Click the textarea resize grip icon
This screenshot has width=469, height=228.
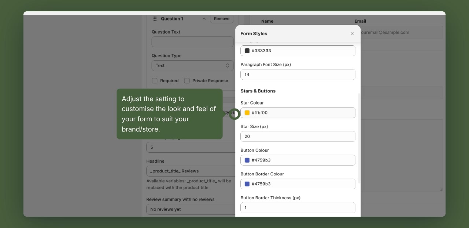[441, 189]
